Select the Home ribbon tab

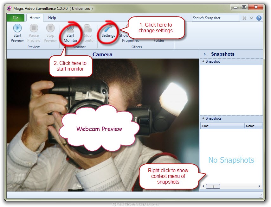pyautogui.click(x=35, y=18)
